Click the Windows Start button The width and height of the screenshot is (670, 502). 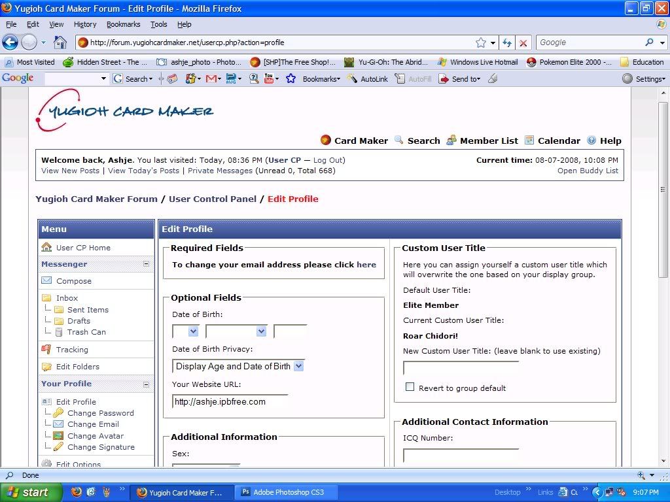(31, 492)
